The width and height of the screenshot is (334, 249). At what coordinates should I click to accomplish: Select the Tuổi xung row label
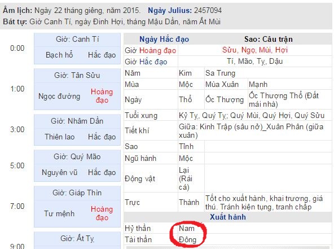pyautogui.click(x=141, y=116)
